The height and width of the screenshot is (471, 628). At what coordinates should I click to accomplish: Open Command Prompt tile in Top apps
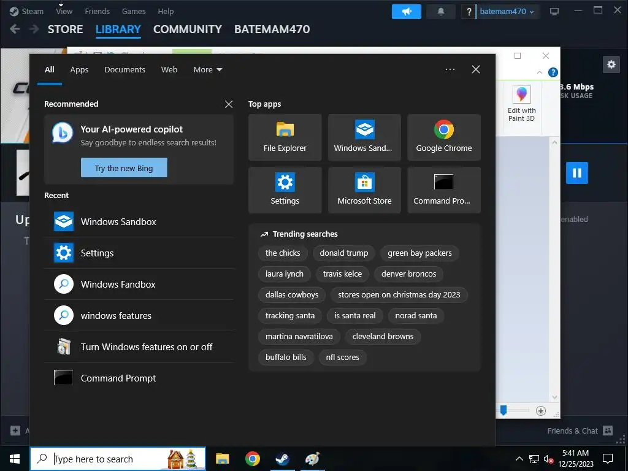tap(444, 190)
